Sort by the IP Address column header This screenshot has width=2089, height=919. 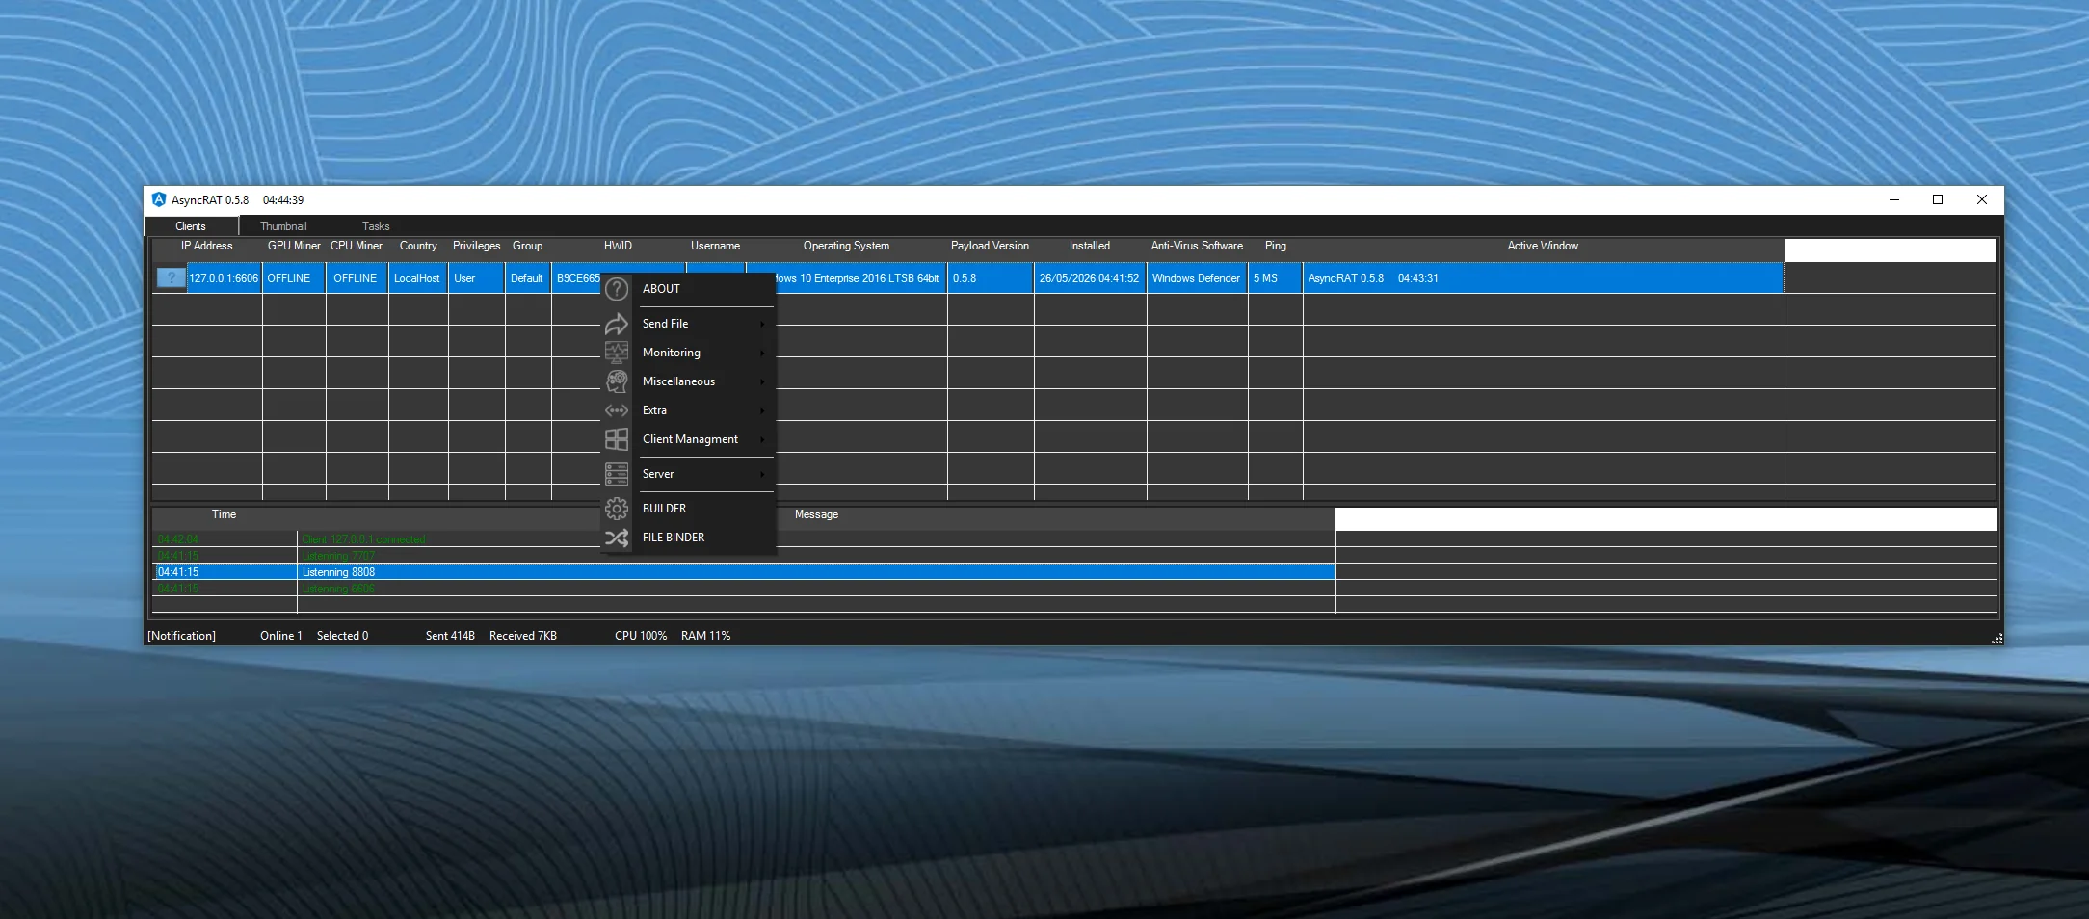tap(207, 246)
